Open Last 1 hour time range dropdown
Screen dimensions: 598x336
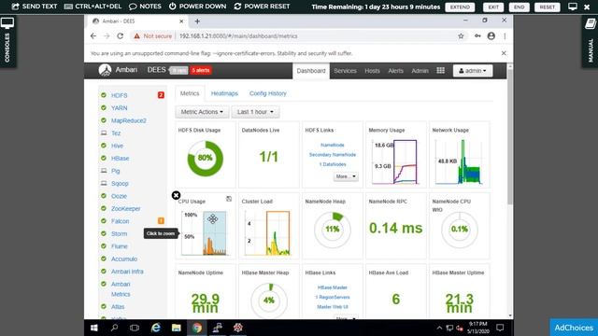pyautogui.click(x=255, y=112)
